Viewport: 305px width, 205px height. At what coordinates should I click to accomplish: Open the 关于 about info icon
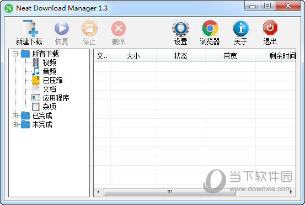(241, 28)
